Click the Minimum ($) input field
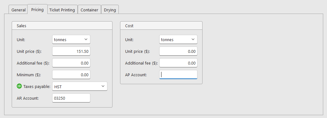 [x=71, y=75]
